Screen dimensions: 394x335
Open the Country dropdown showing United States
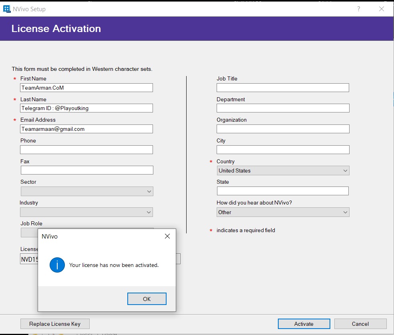click(283, 171)
